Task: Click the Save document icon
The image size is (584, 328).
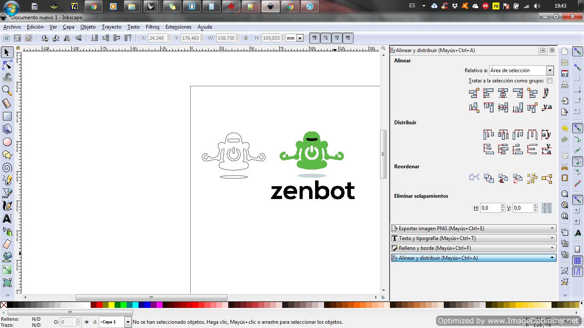Action: click(x=565, y=73)
